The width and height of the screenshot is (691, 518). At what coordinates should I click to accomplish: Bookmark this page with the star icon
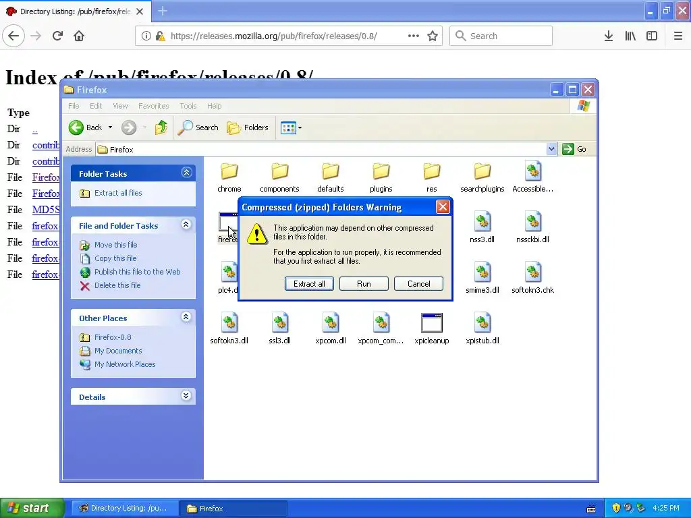(x=433, y=36)
